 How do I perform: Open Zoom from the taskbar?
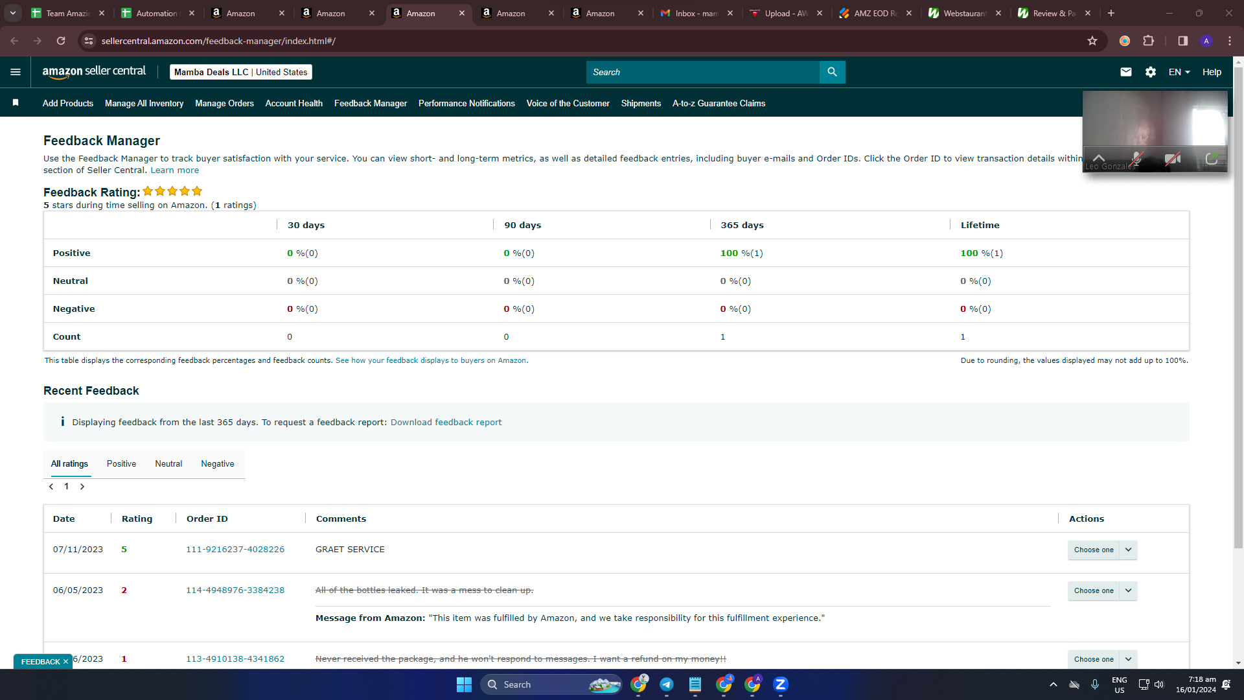point(781,684)
